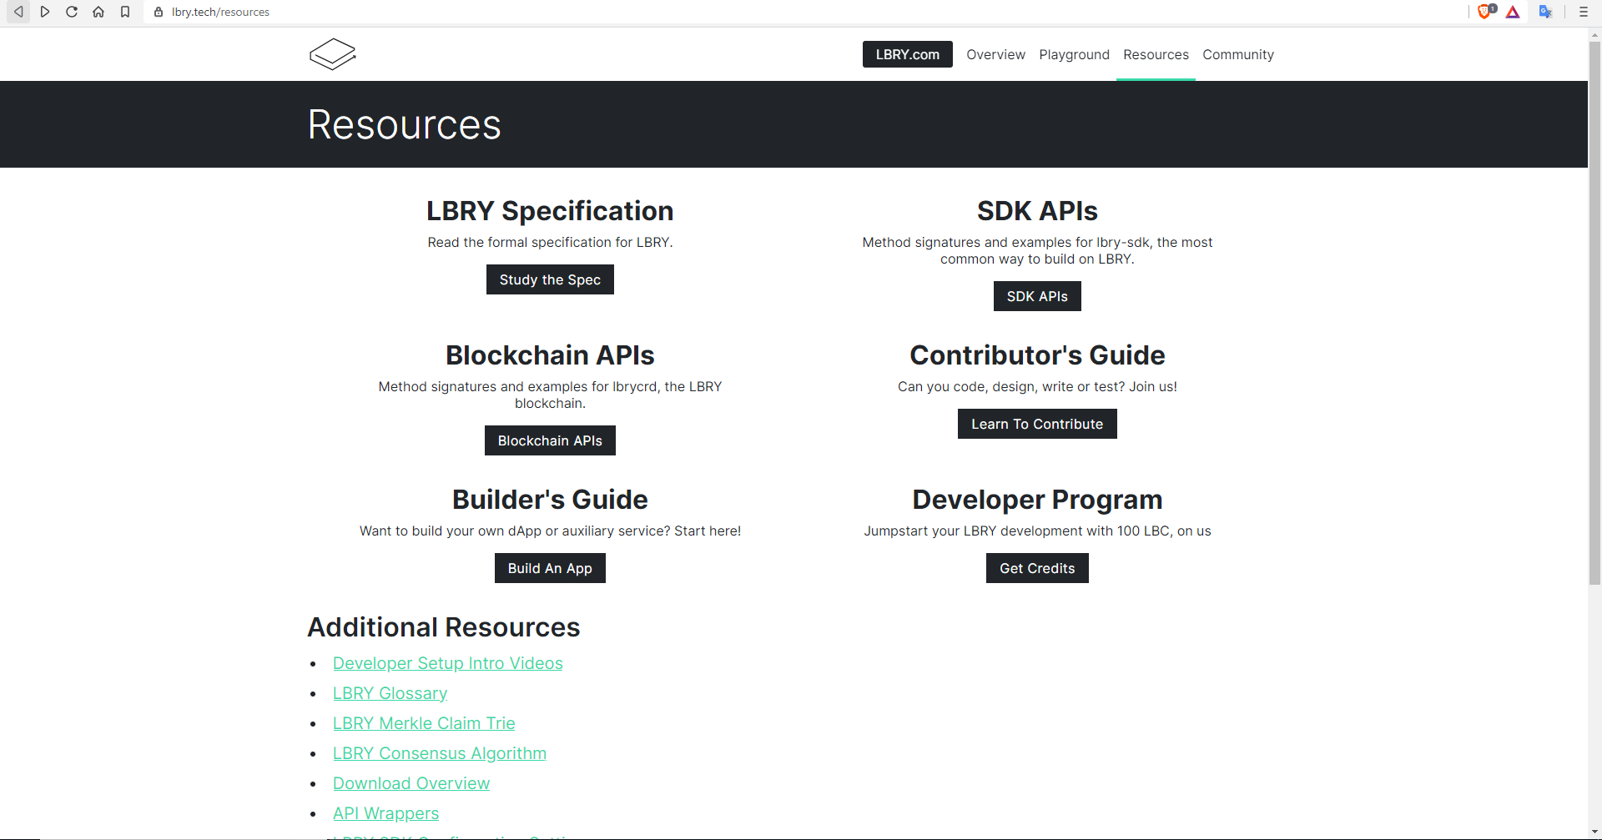The height and width of the screenshot is (840, 1602).
Task: Open the Google Translate extension
Action: 1546,12
